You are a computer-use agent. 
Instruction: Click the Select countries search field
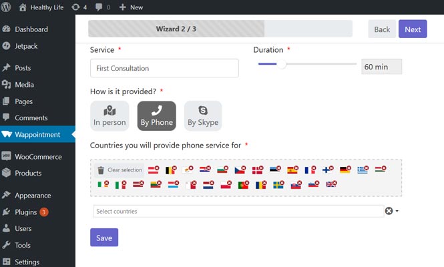pos(238,211)
